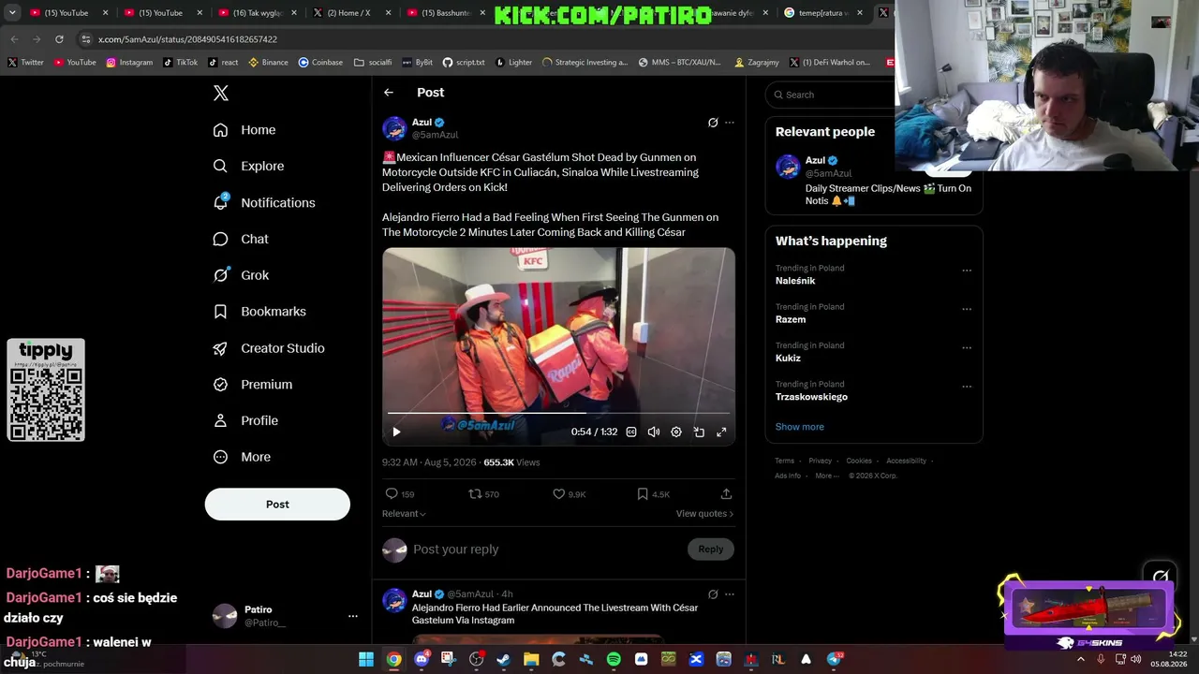
Task: Open the Privacy footer link
Action: [x=820, y=461]
